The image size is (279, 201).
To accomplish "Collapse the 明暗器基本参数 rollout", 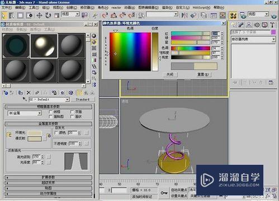I will pos(49,107).
